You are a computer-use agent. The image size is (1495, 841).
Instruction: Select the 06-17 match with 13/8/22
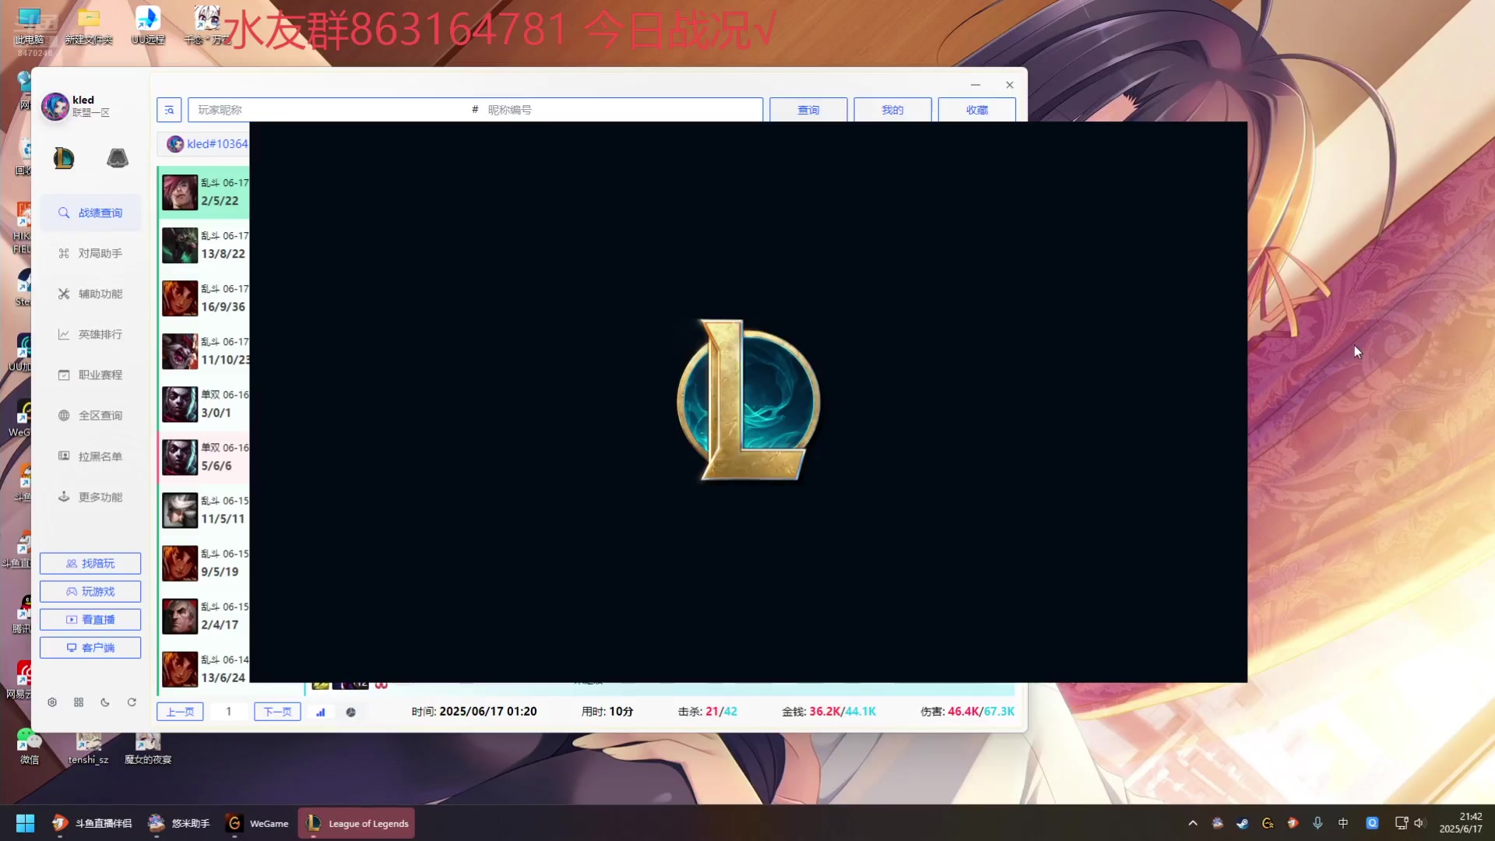204,245
